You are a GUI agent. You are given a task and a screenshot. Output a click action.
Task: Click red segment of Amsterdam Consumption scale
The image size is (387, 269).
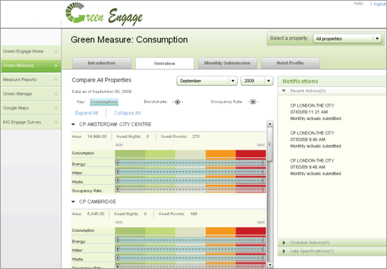tap(251, 153)
